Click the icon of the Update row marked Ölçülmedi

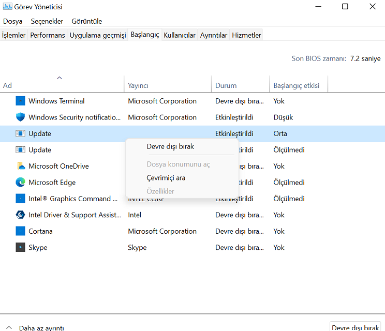coord(20,149)
